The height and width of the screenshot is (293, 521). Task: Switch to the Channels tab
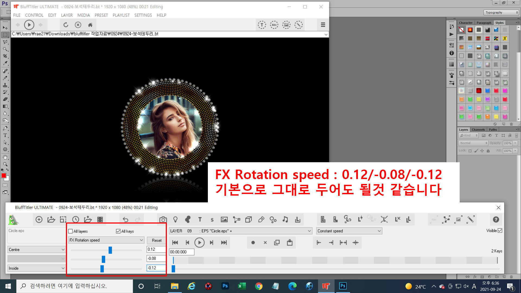click(x=478, y=130)
